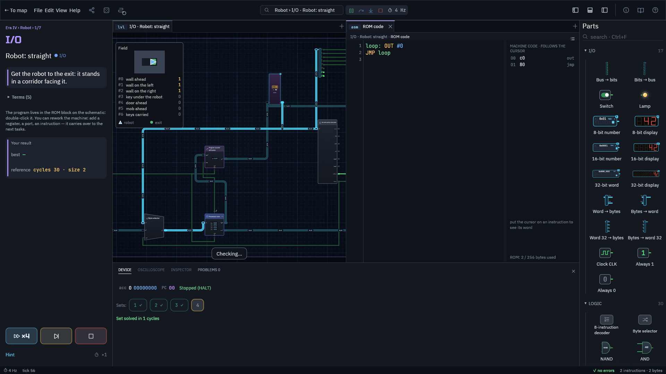This screenshot has width=666, height=374.
Task: Select the Word → bytes part
Action: point(606,204)
